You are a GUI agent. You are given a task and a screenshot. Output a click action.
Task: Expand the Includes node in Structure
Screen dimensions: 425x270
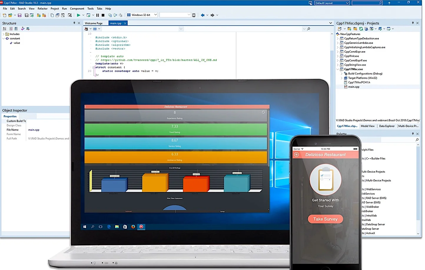pos(4,34)
